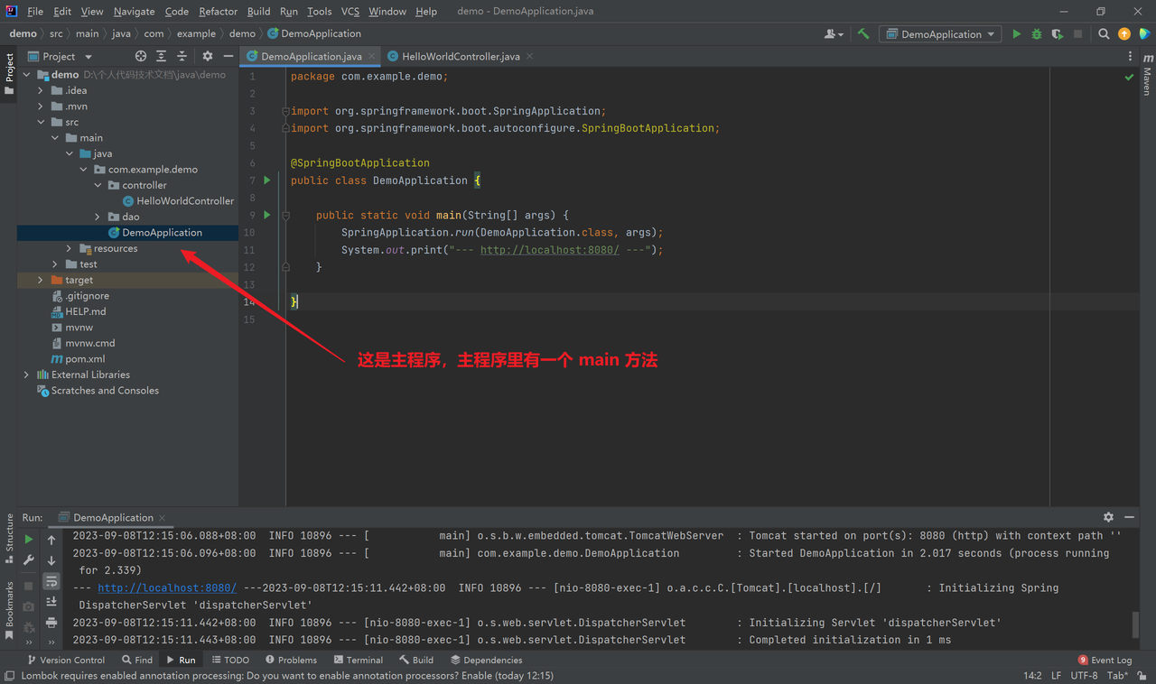Click the editor tabs three-dot menu
Viewport: 1156px width, 684px height.
point(1130,56)
